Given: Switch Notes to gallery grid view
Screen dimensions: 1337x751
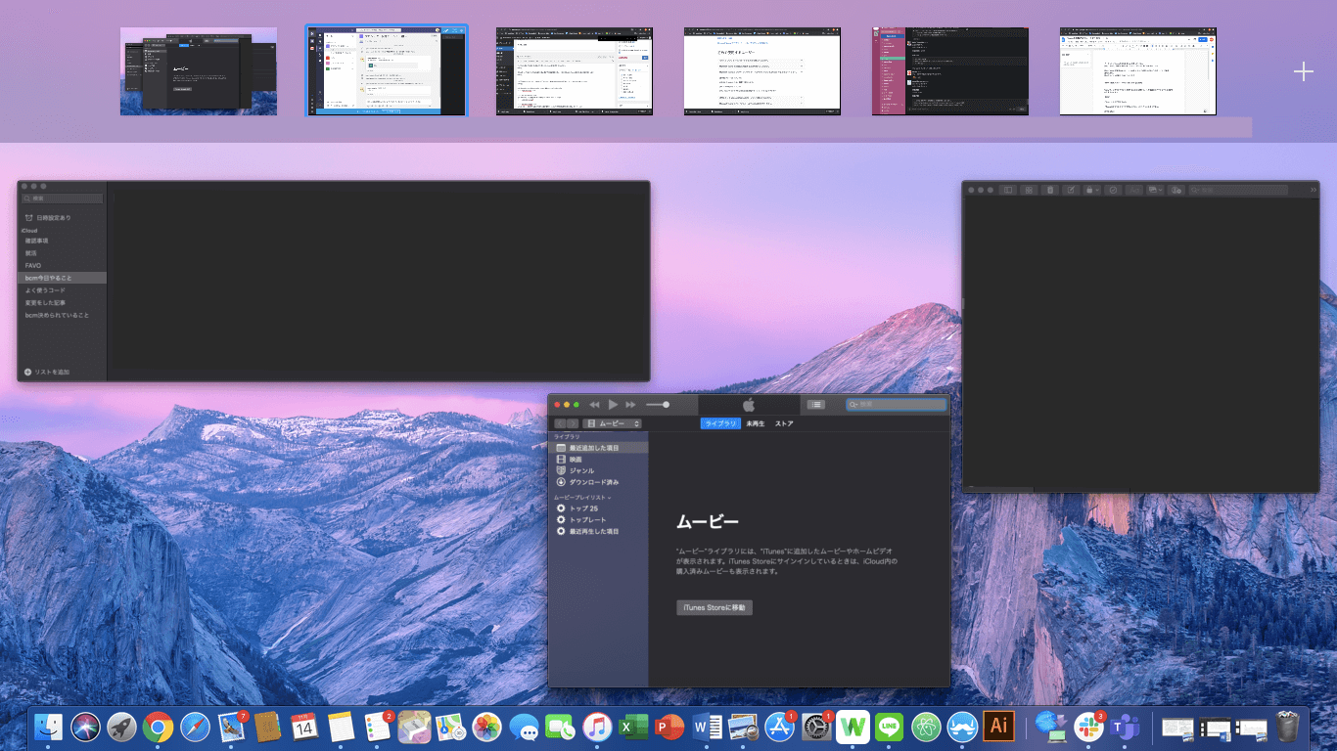Looking at the screenshot, I should [x=1029, y=190].
